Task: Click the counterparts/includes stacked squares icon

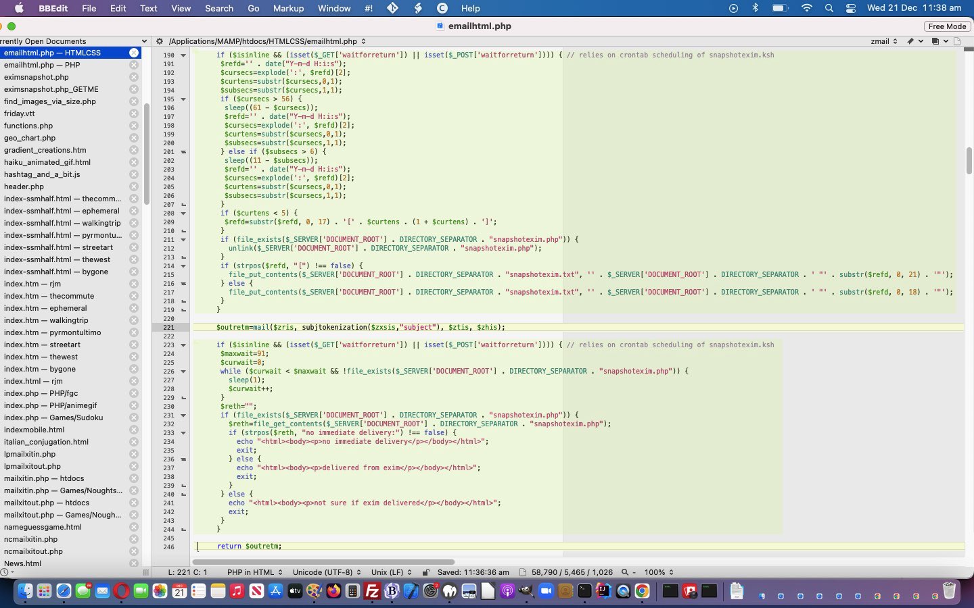Action: click(x=935, y=41)
